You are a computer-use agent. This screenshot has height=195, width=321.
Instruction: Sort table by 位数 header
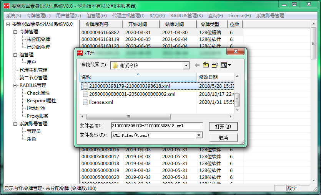coord(235,24)
